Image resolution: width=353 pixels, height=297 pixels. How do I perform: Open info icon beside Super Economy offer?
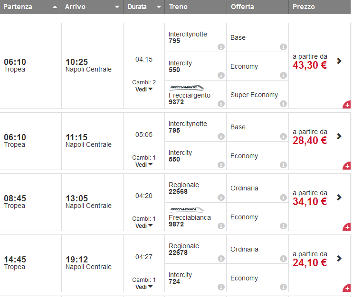point(283,104)
